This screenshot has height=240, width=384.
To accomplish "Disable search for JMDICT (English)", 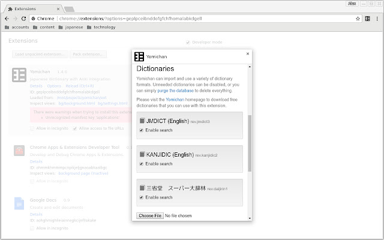I will pos(141,130).
